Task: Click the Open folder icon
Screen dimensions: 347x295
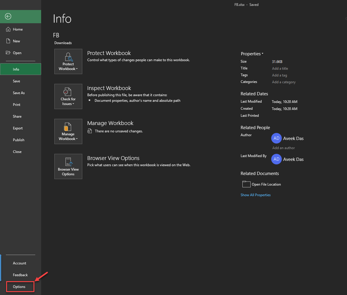Action: (8, 53)
